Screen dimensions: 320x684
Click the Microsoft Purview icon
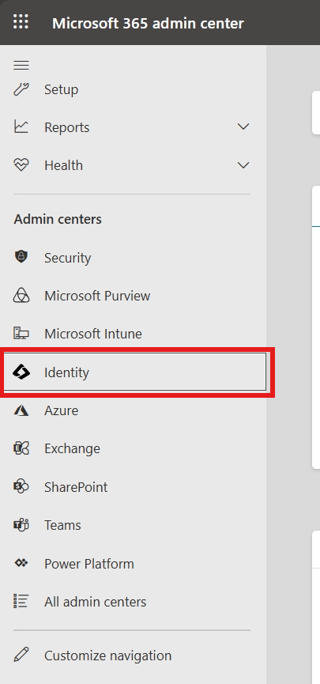21,295
